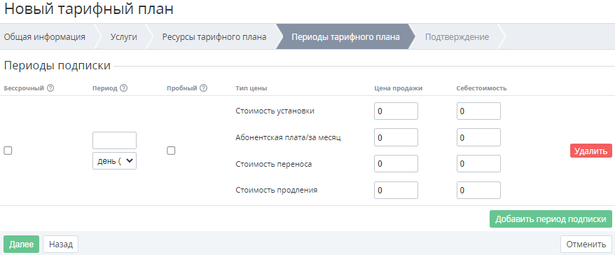Focus the Период number input field
The height and width of the screenshot is (255, 615).
click(x=115, y=140)
